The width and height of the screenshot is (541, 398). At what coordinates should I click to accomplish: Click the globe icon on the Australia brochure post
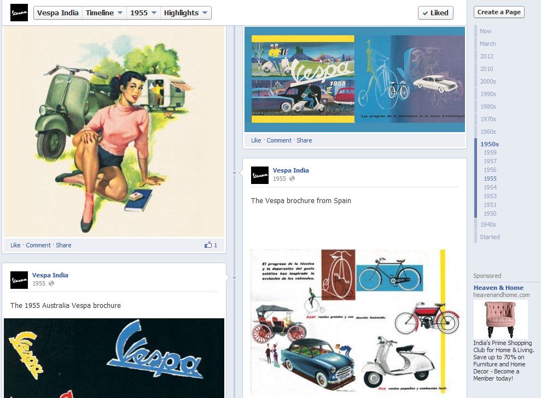[x=51, y=283]
